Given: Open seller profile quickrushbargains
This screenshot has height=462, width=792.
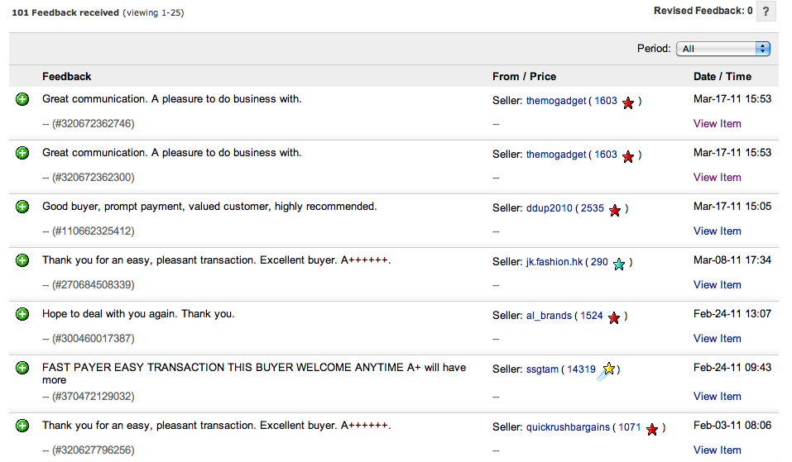Looking at the screenshot, I should [568, 427].
